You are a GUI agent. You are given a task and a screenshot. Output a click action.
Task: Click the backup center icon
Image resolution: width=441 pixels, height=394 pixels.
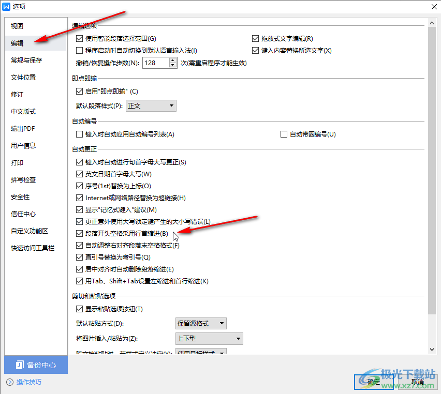[19, 365]
